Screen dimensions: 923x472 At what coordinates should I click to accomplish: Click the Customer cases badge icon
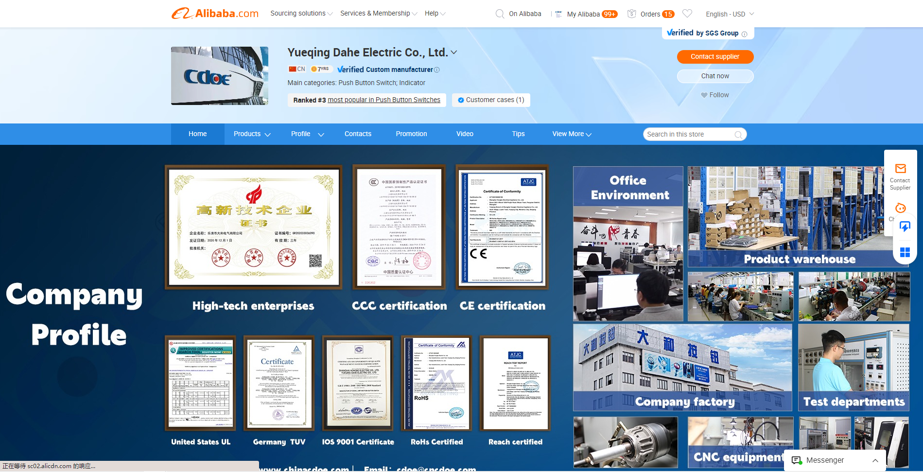(461, 100)
